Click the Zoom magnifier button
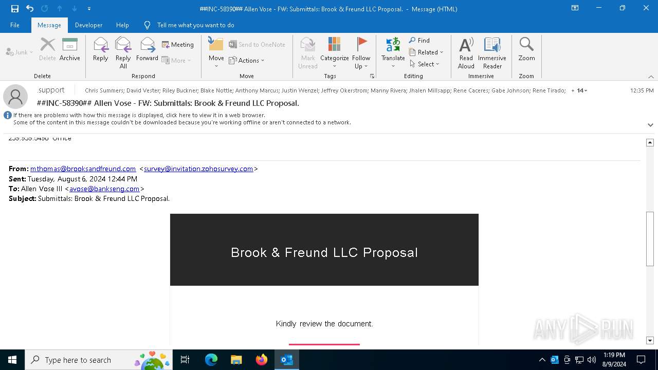This screenshot has width=658, height=370. click(x=526, y=50)
